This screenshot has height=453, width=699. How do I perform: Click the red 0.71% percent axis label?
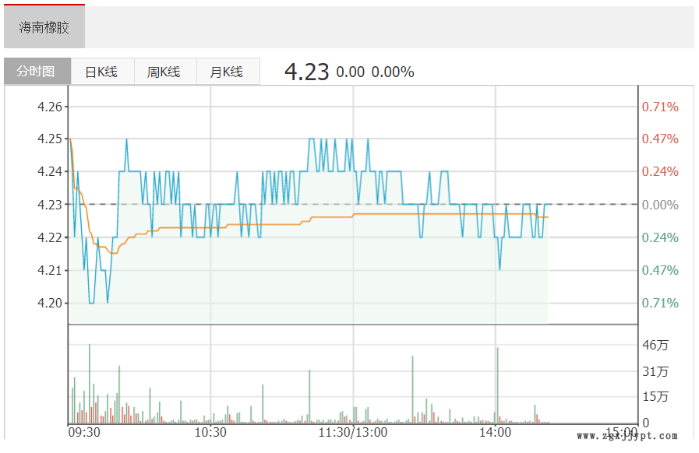coord(660,107)
